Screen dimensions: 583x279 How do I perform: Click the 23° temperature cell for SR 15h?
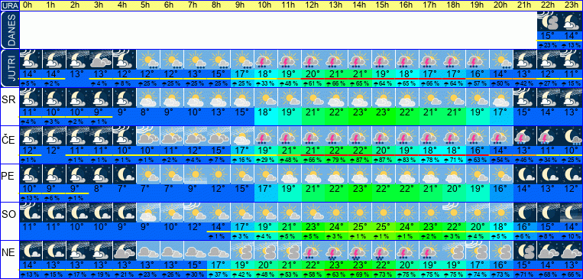pyautogui.click(x=383, y=112)
